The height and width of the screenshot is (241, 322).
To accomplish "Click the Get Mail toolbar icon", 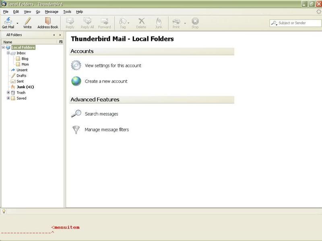I will coord(8,21).
